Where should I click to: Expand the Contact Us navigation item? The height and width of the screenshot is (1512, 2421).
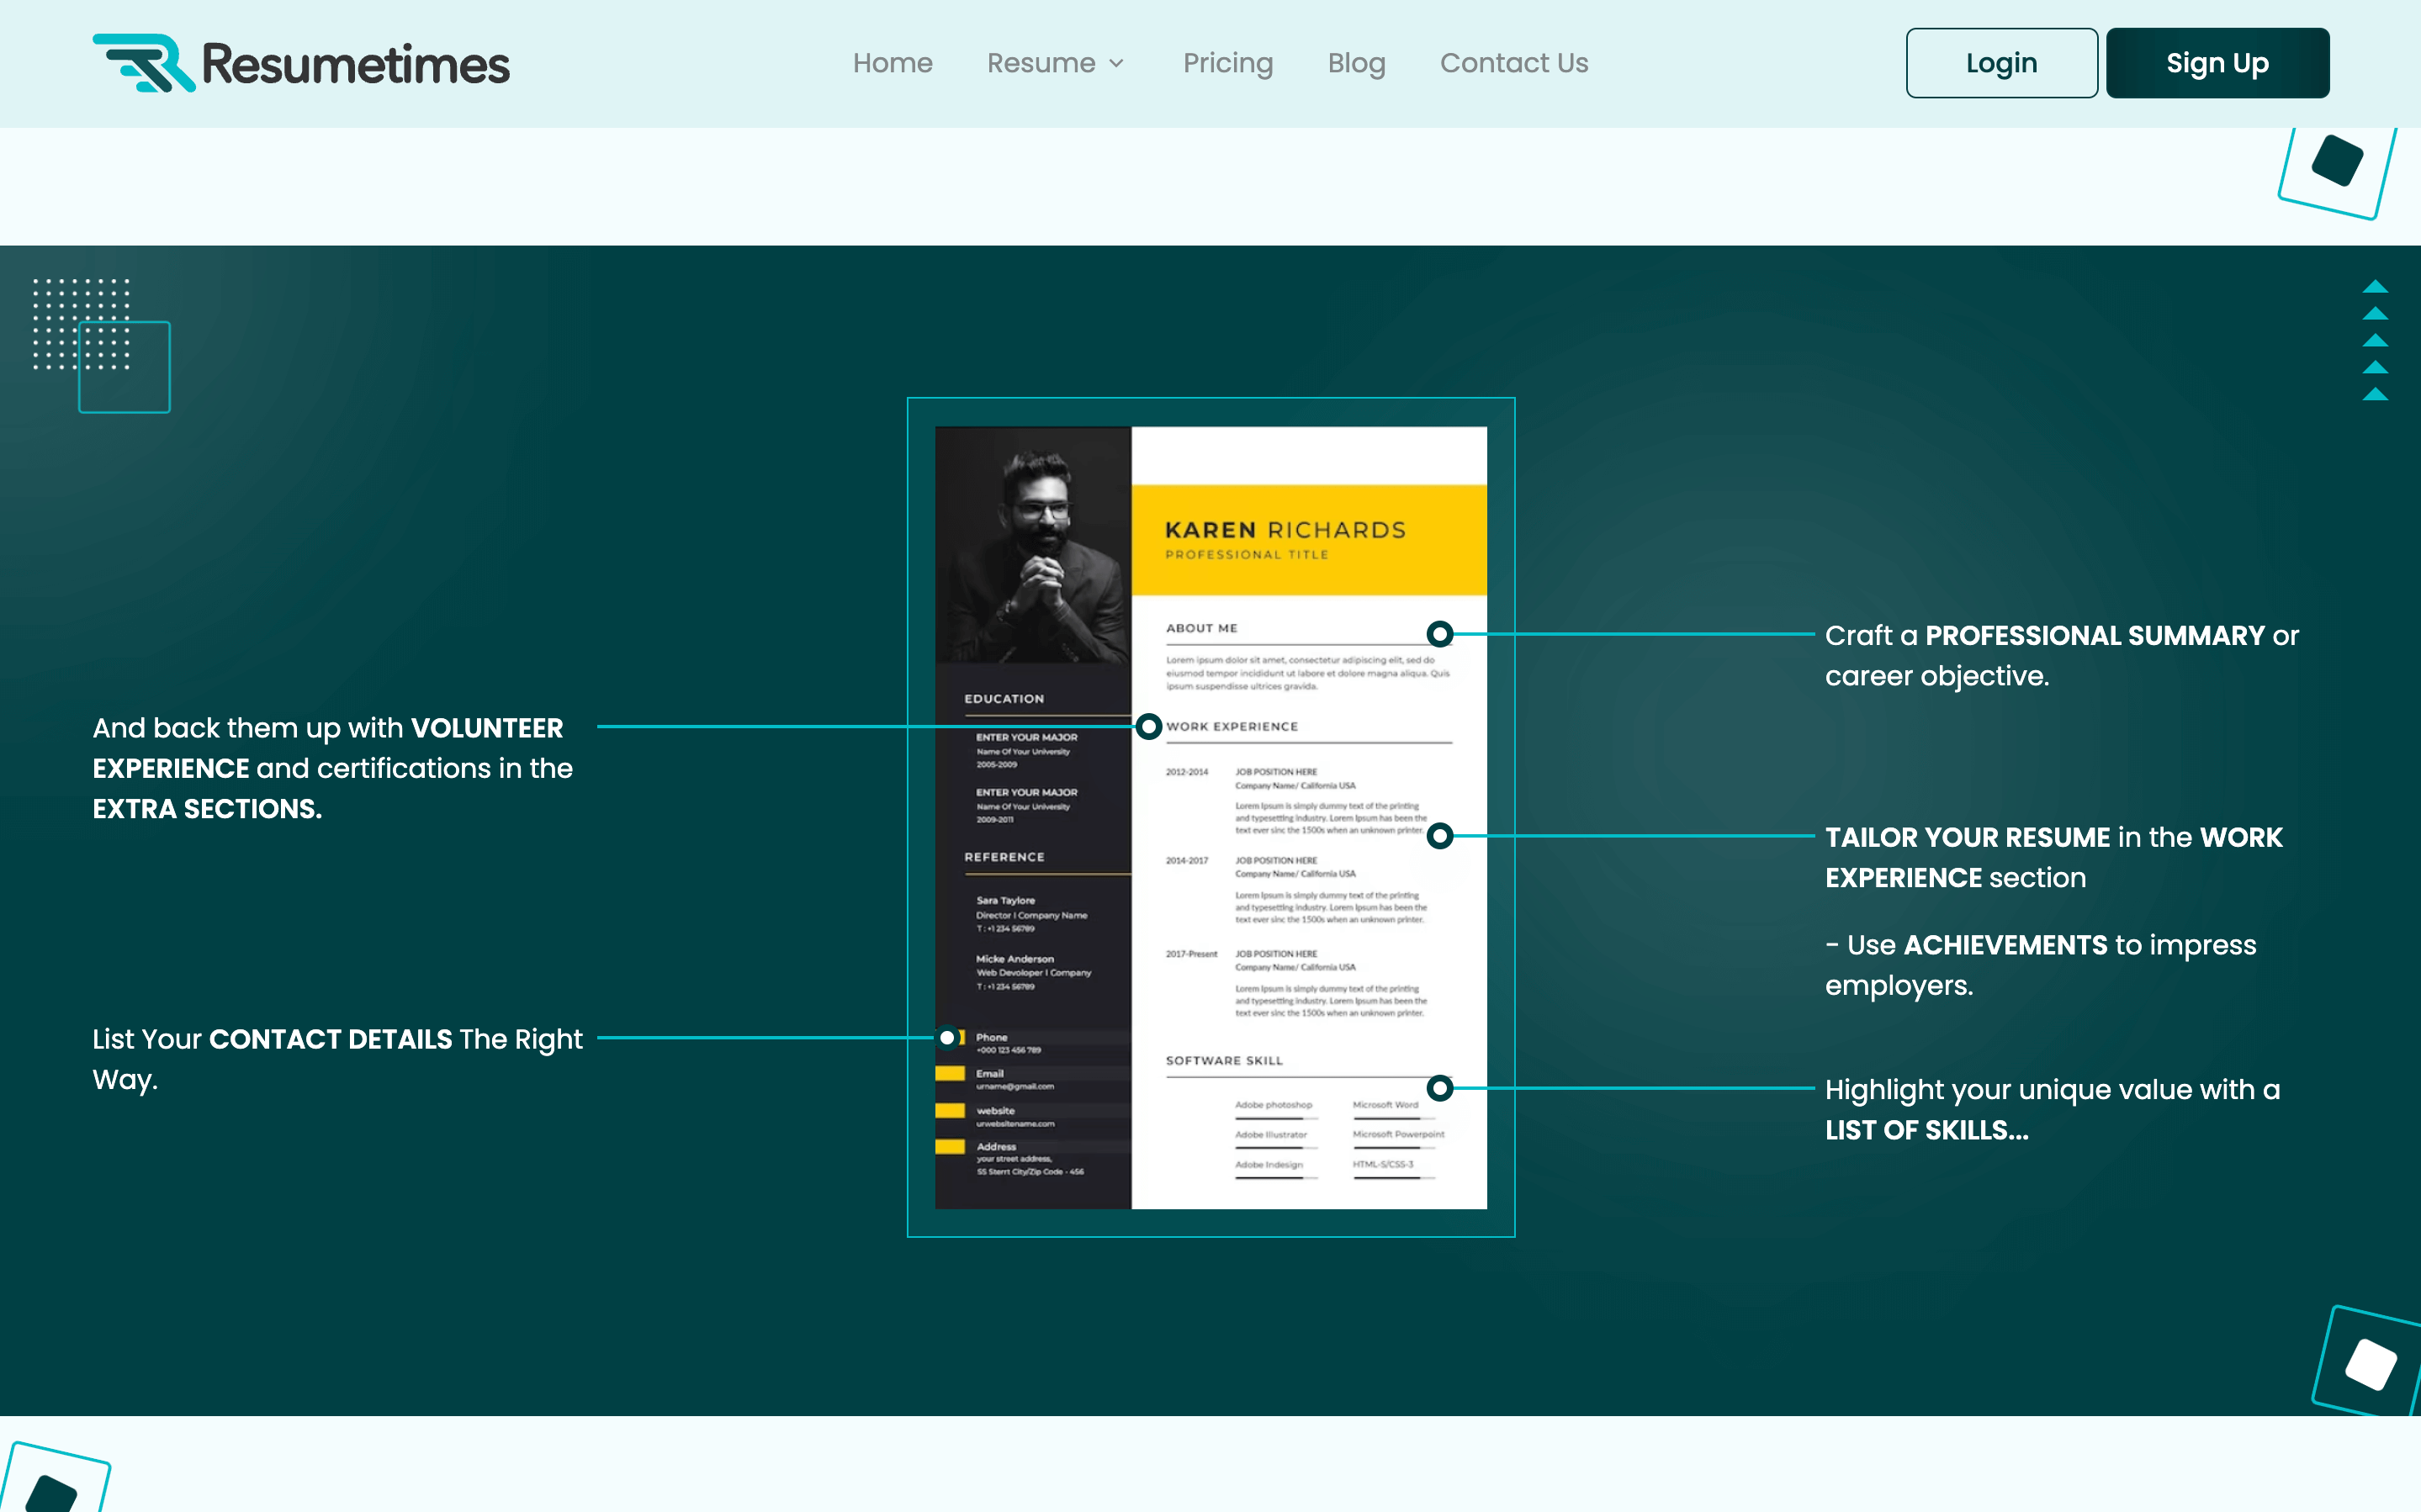[x=1513, y=63]
